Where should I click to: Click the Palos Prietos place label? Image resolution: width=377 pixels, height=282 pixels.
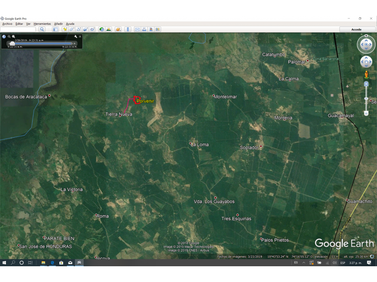(275, 240)
